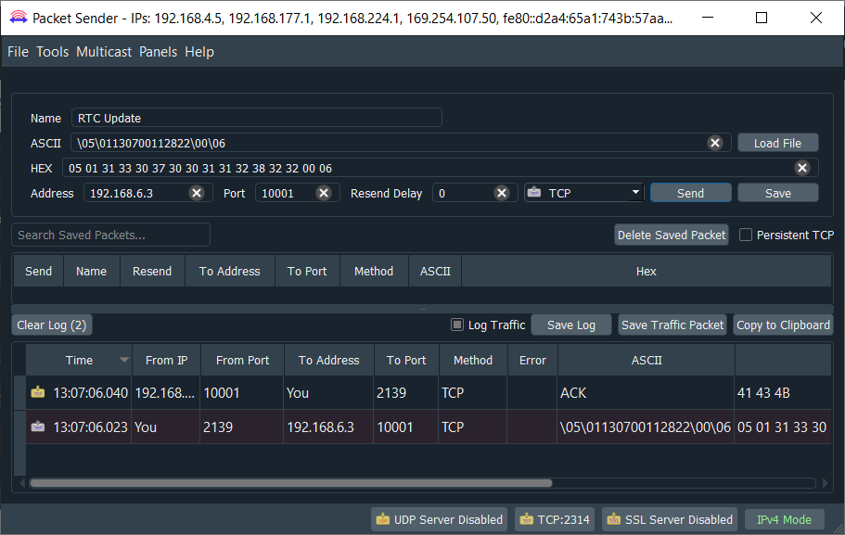Toggle the UDP Server Disabled status button
Image resolution: width=845 pixels, height=535 pixels.
tap(440, 519)
